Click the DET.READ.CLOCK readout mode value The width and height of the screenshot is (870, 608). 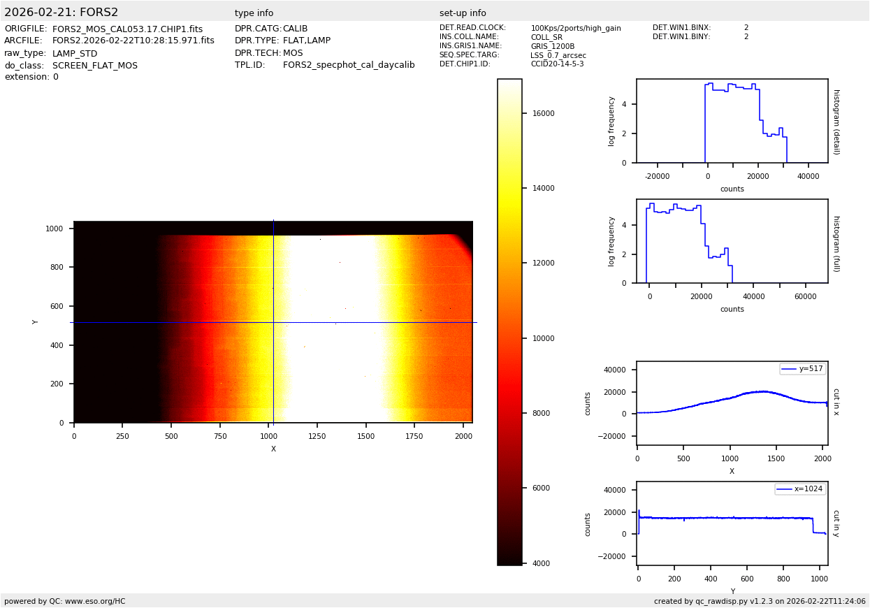(x=575, y=28)
